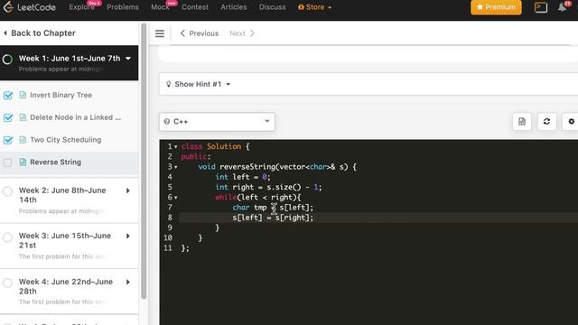This screenshot has height=325, width=578.
Task: Open Delete Node in a Linked problem
Action: pos(76,117)
